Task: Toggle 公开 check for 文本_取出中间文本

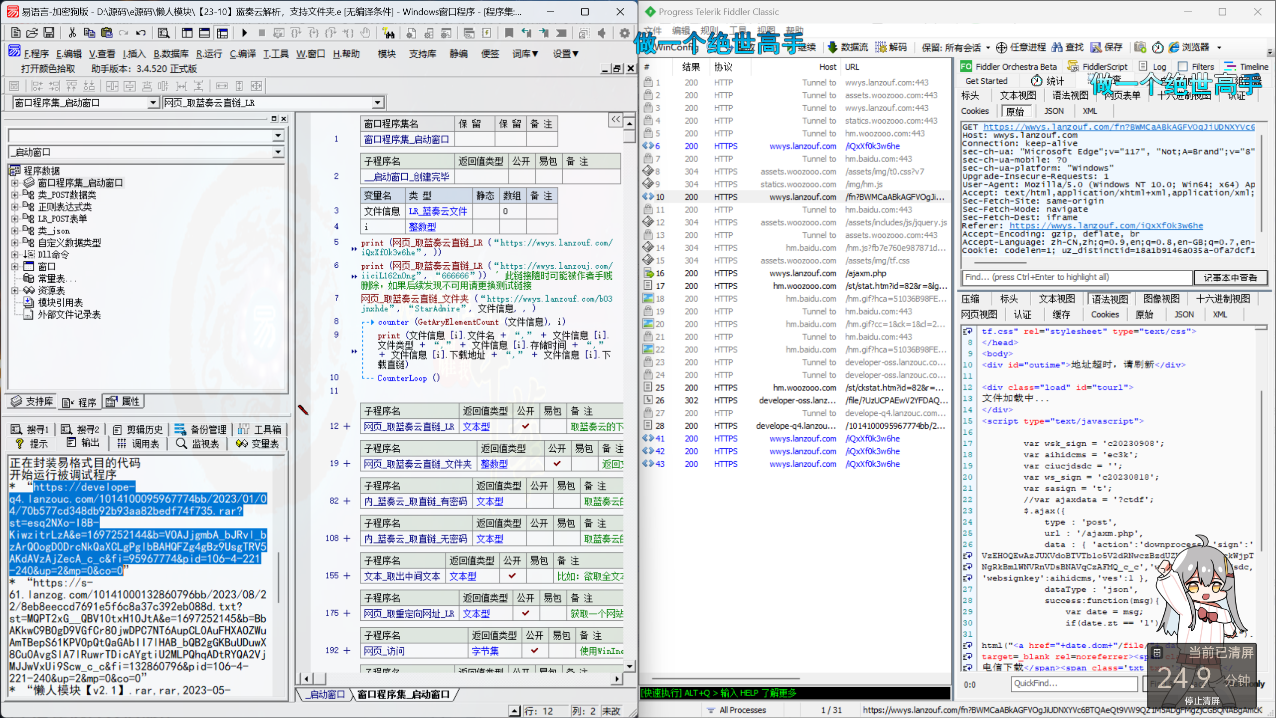Action: click(512, 576)
